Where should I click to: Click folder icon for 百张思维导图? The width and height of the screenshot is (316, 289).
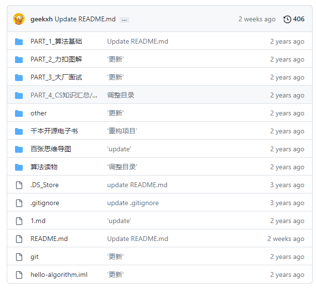[x=19, y=149]
